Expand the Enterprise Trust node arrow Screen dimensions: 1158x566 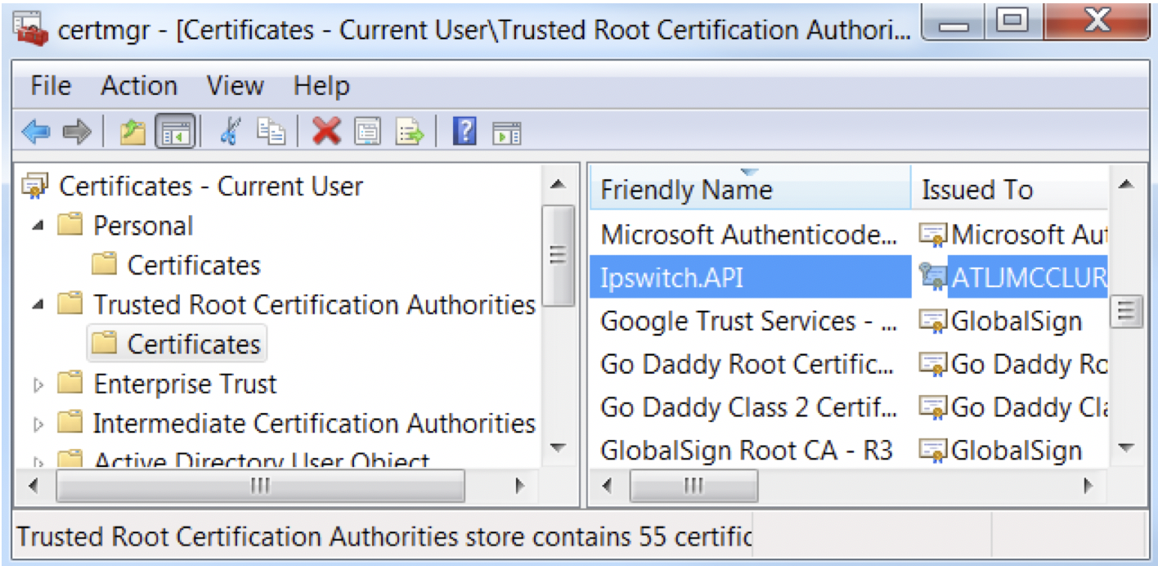point(38,384)
